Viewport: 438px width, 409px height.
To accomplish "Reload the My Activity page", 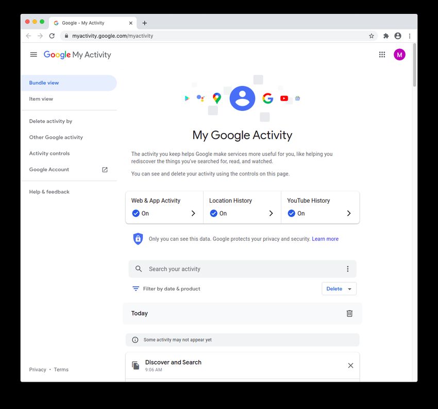I will pos(52,36).
